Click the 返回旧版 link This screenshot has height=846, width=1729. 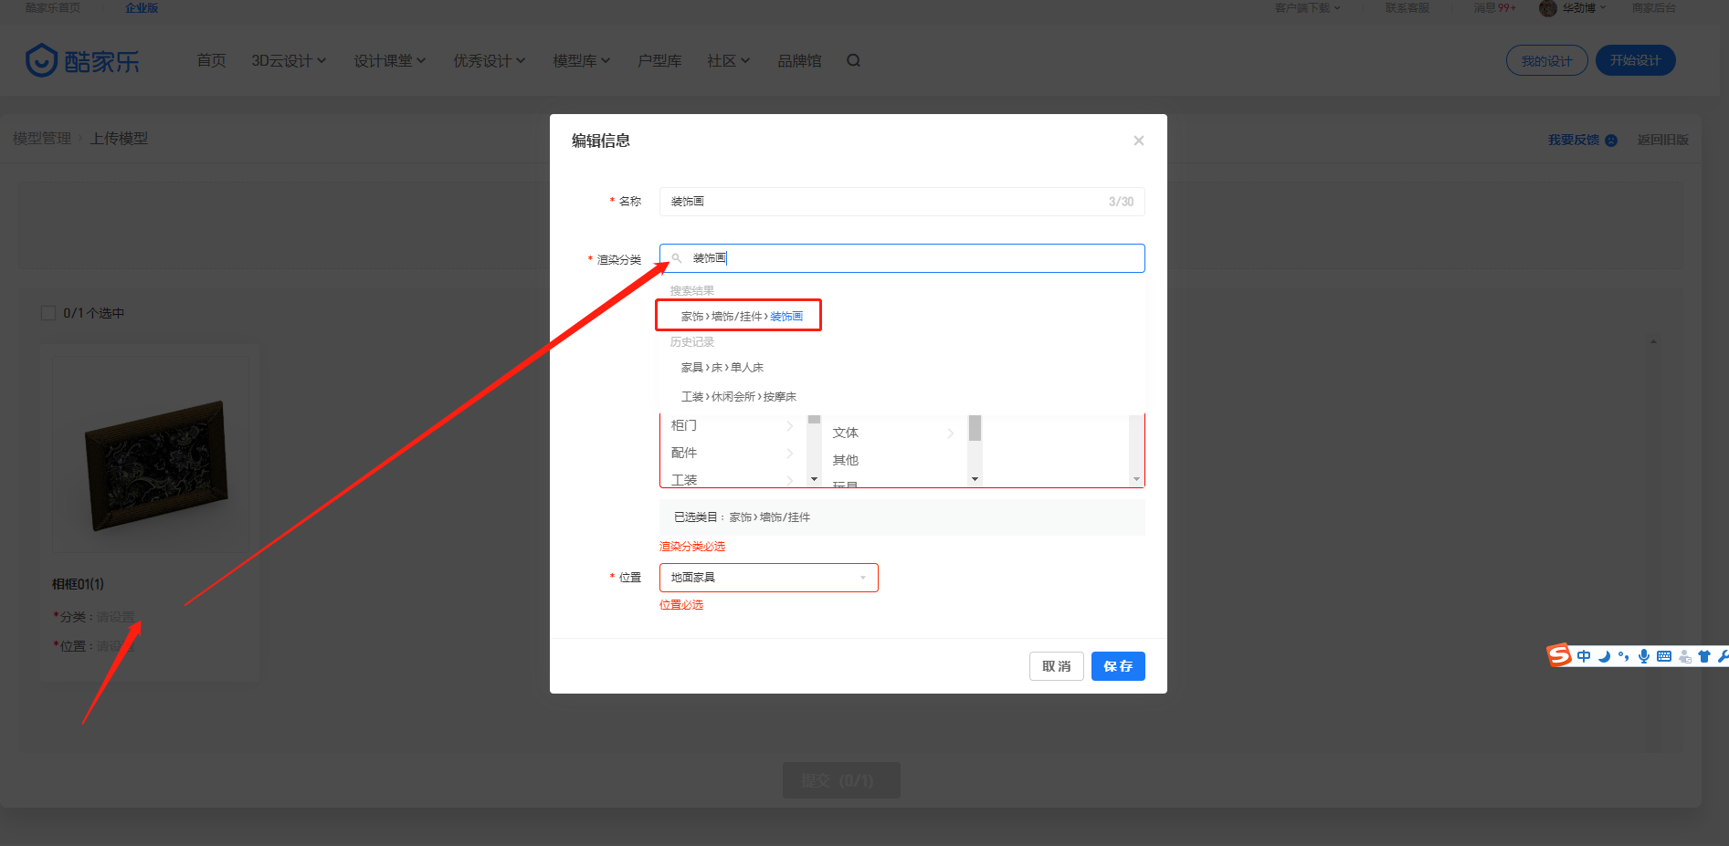click(x=1663, y=139)
